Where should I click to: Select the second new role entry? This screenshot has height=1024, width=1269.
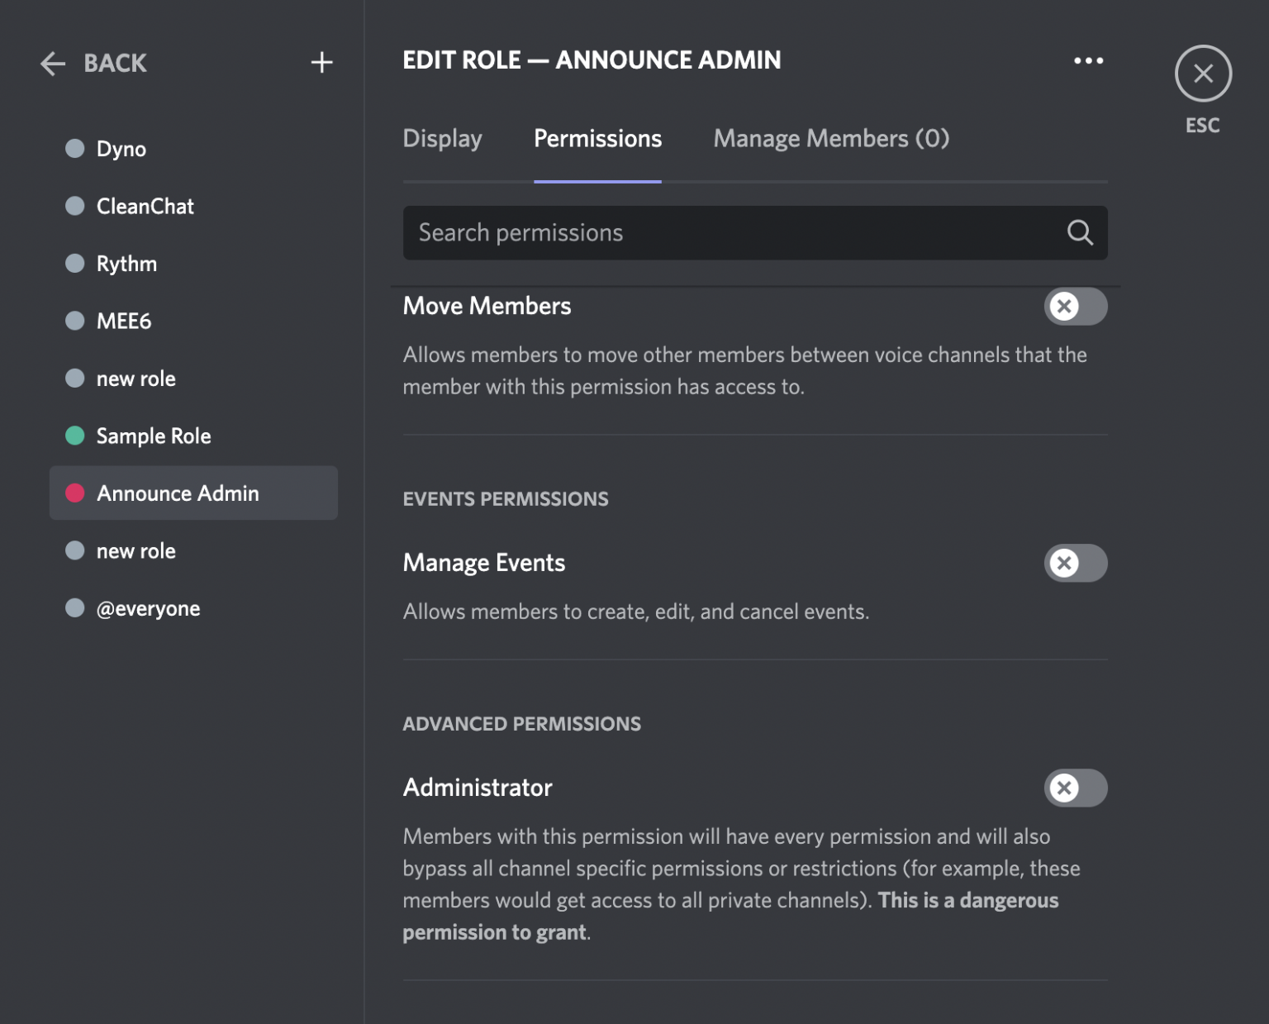[x=136, y=550]
